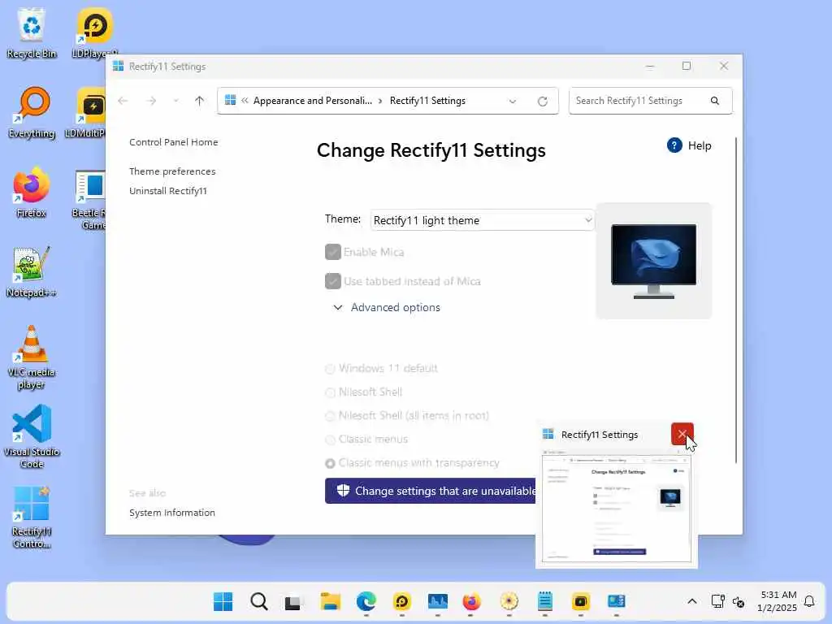Open Firefox from the taskbar

coord(471,602)
